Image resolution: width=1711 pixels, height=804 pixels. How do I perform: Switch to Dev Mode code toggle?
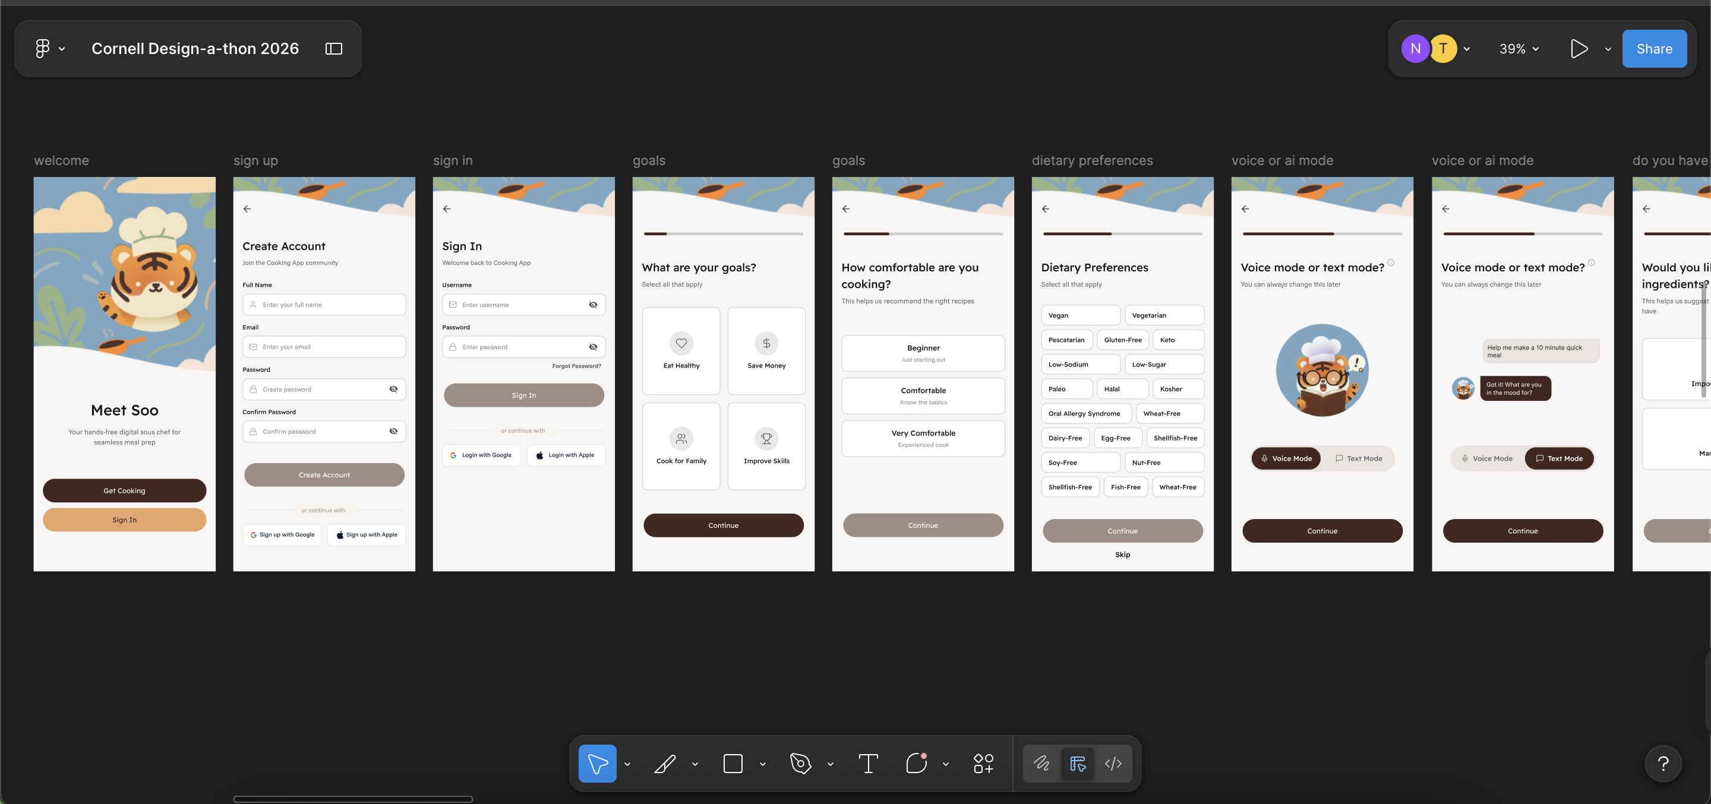(1113, 764)
